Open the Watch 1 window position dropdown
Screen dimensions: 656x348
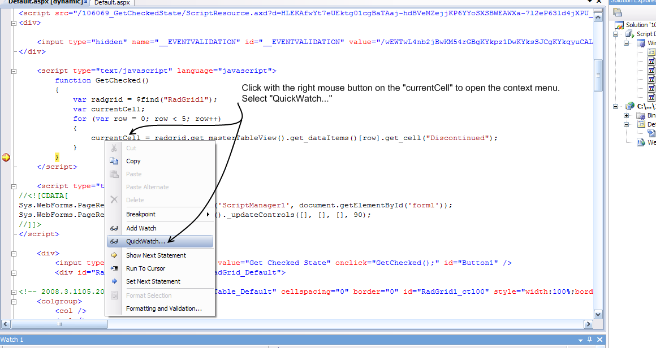tap(581, 340)
